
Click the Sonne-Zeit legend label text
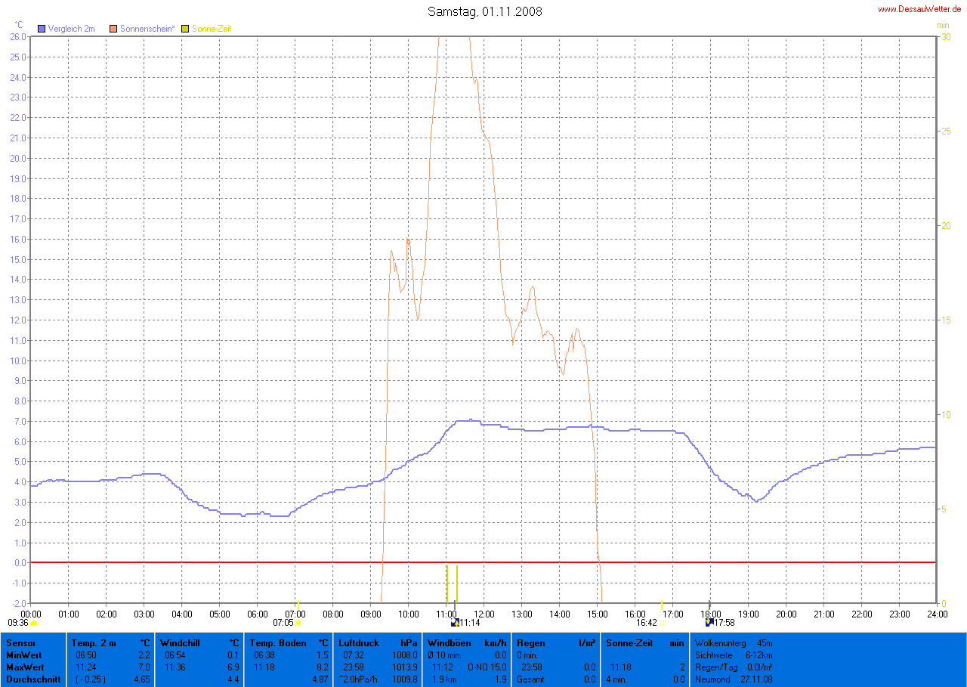[212, 29]
